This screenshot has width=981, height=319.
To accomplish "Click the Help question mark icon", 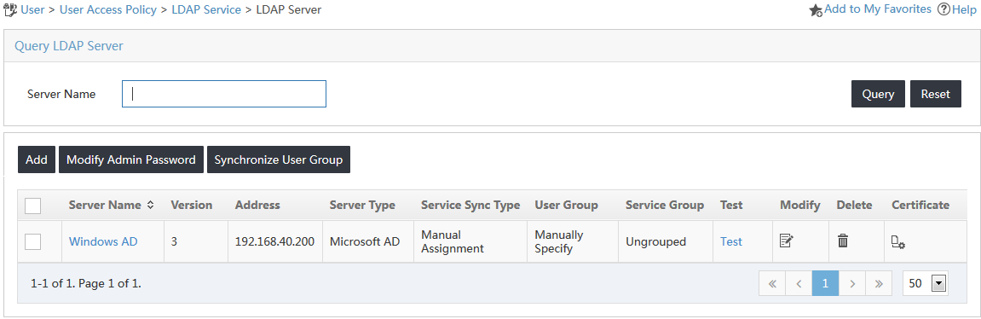I will coord(943,10).
